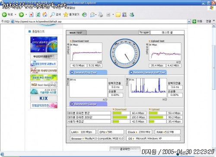The width and height of the screenshot is (216, 157).
Task: Refresh the page using toolbar icon
Action: coord(38,14)
